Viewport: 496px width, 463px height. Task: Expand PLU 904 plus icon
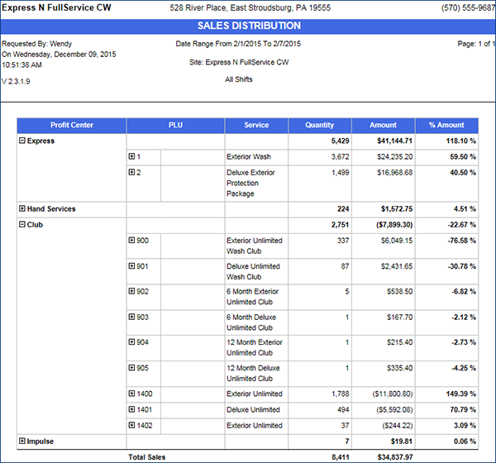click(x=131, y=342)
